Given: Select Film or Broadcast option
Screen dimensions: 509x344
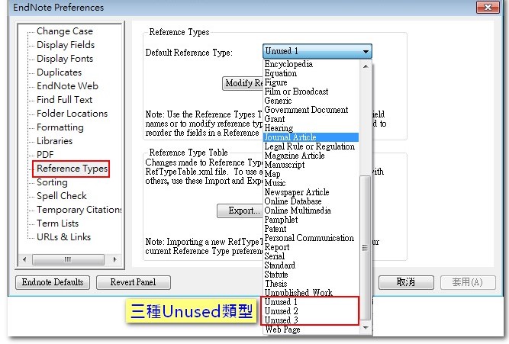Looking at the screenshot, I should click(296, 92).
